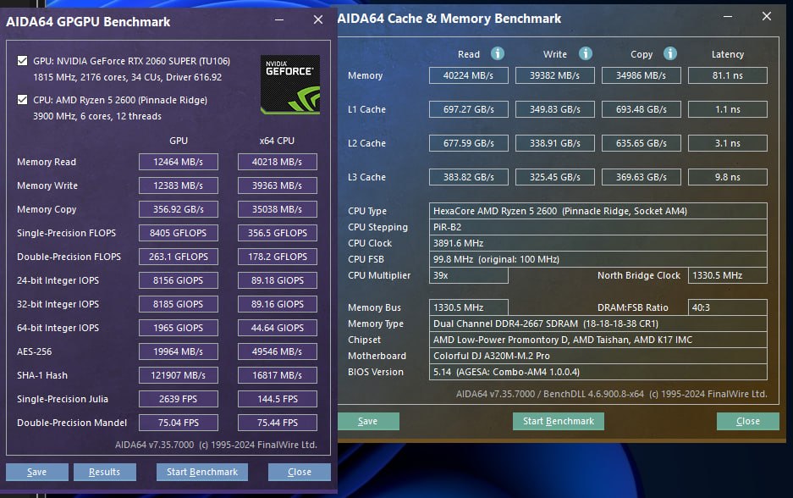This screenshot has width=793, height=498.
Task: Click CPU 32-bit Integer IOPS 89.16 GIOPS
Action: click(278, 304)
